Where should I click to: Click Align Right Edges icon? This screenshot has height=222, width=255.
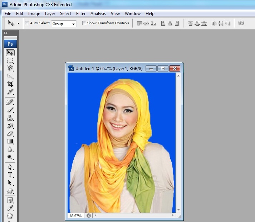[x=177, y=24]
